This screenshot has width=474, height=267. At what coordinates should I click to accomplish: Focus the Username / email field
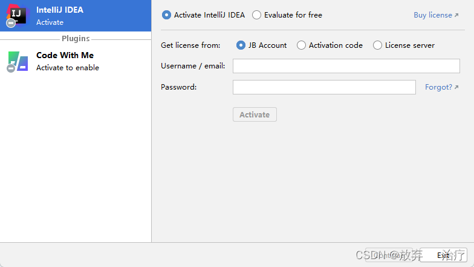click(346, 66)
